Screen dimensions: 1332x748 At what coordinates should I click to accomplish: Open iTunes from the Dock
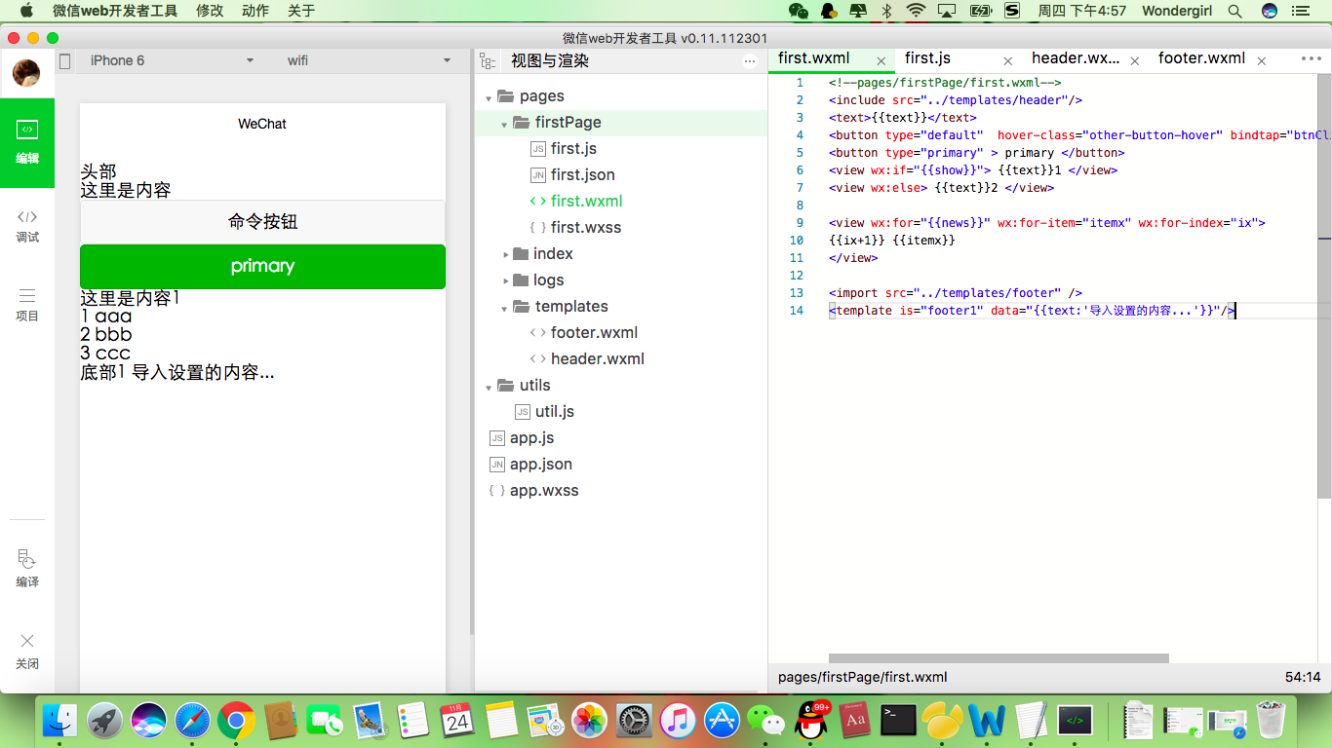click(678, 721)
